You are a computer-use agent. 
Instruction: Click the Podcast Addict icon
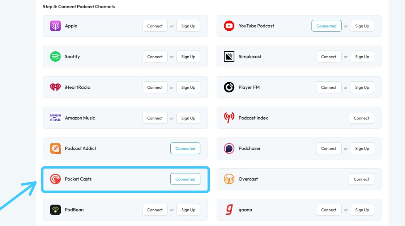pyautogui.click(x=55, y=148)
